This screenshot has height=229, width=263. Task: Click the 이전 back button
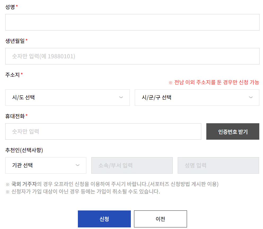[160, 219]
